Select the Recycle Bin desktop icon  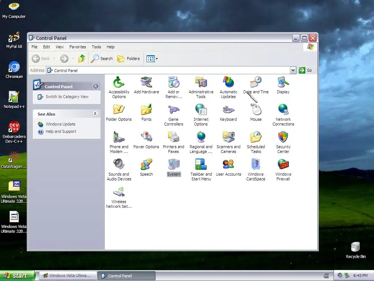(356, 250)
